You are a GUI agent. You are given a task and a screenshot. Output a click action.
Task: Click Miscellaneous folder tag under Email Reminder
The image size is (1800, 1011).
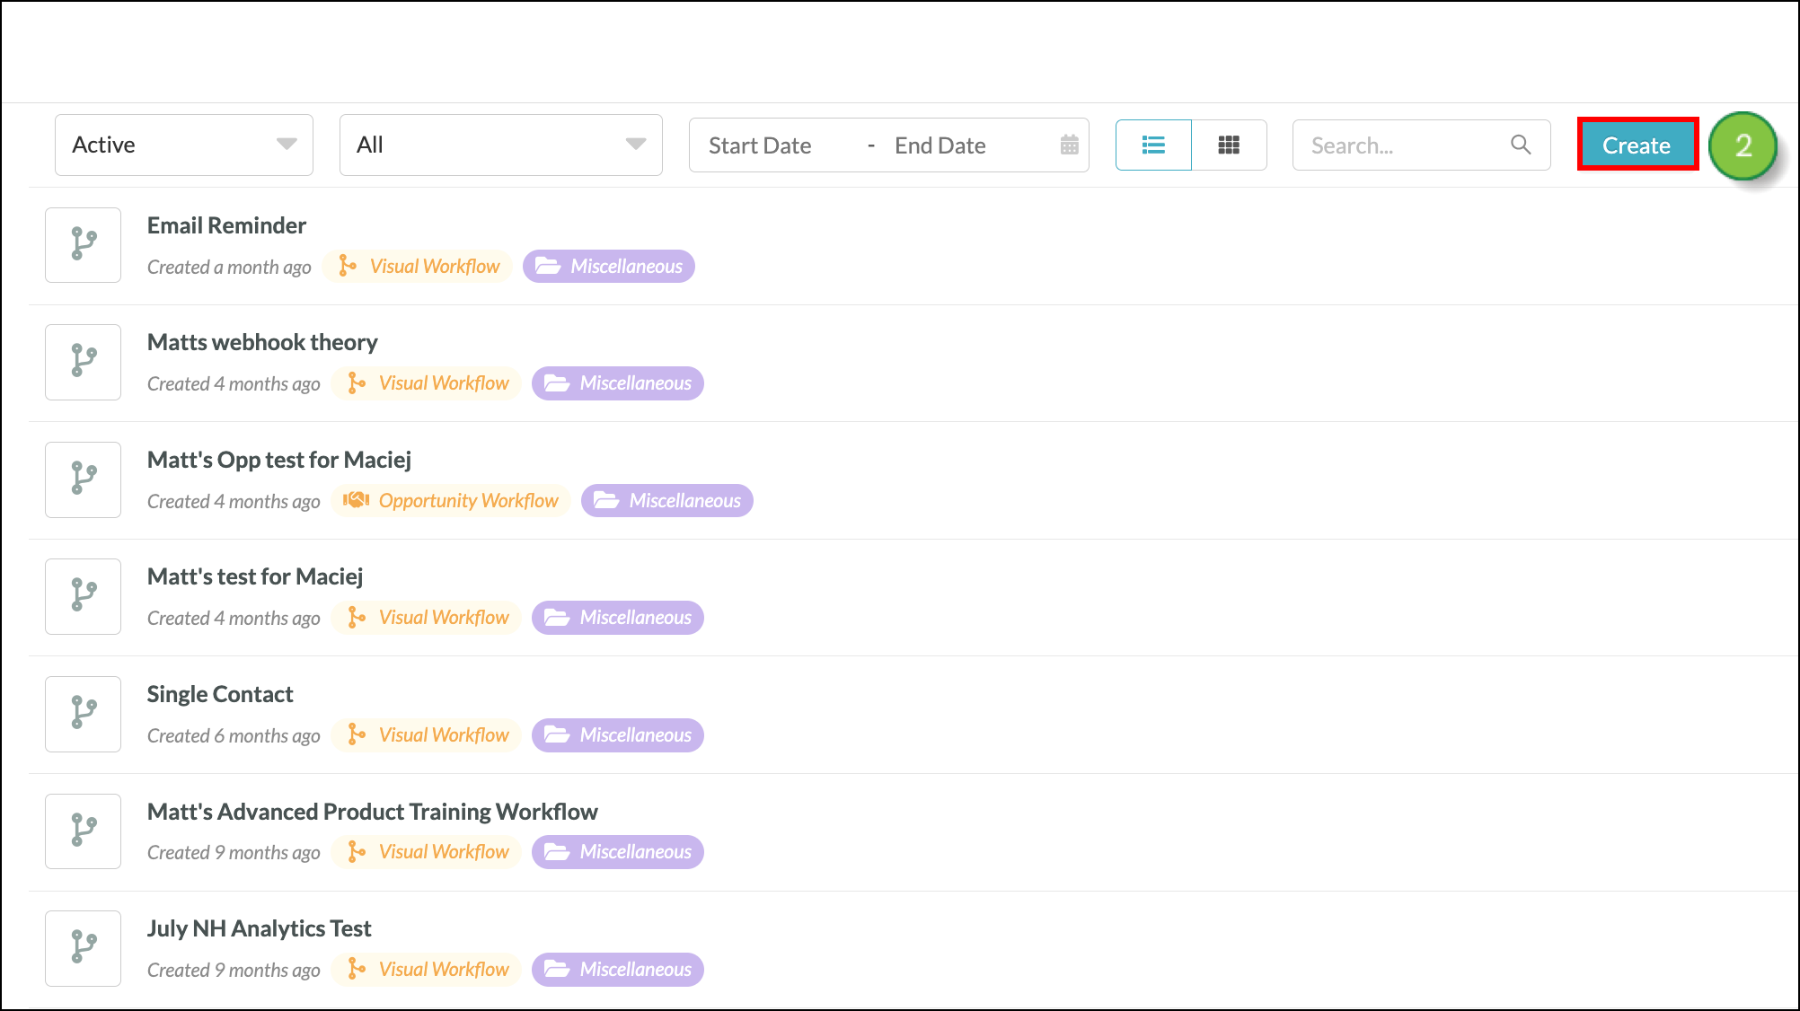point(609,267)
